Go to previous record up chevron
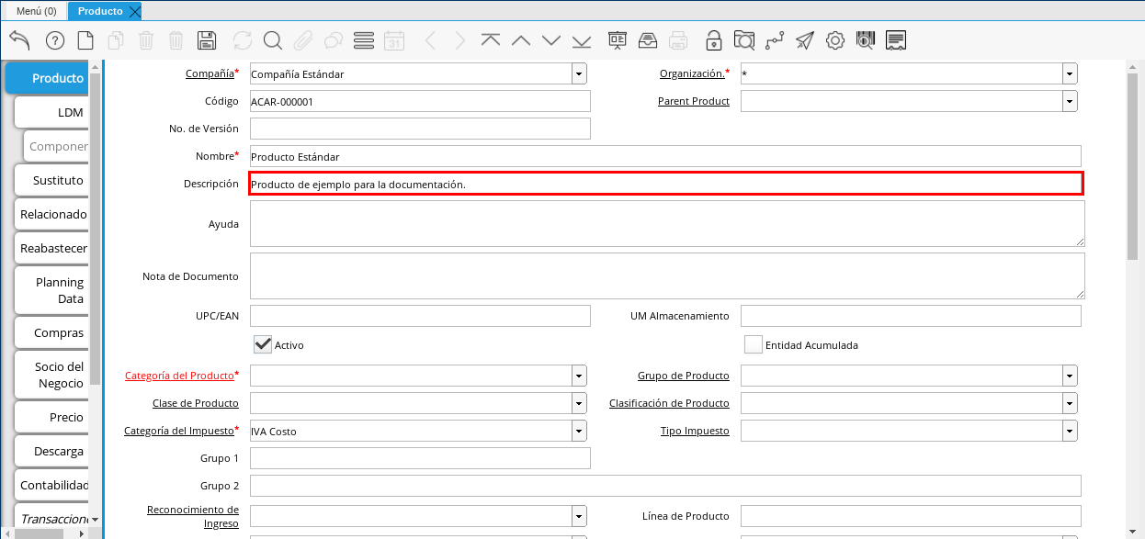The image size is (1145, 539). click(521, 40)
